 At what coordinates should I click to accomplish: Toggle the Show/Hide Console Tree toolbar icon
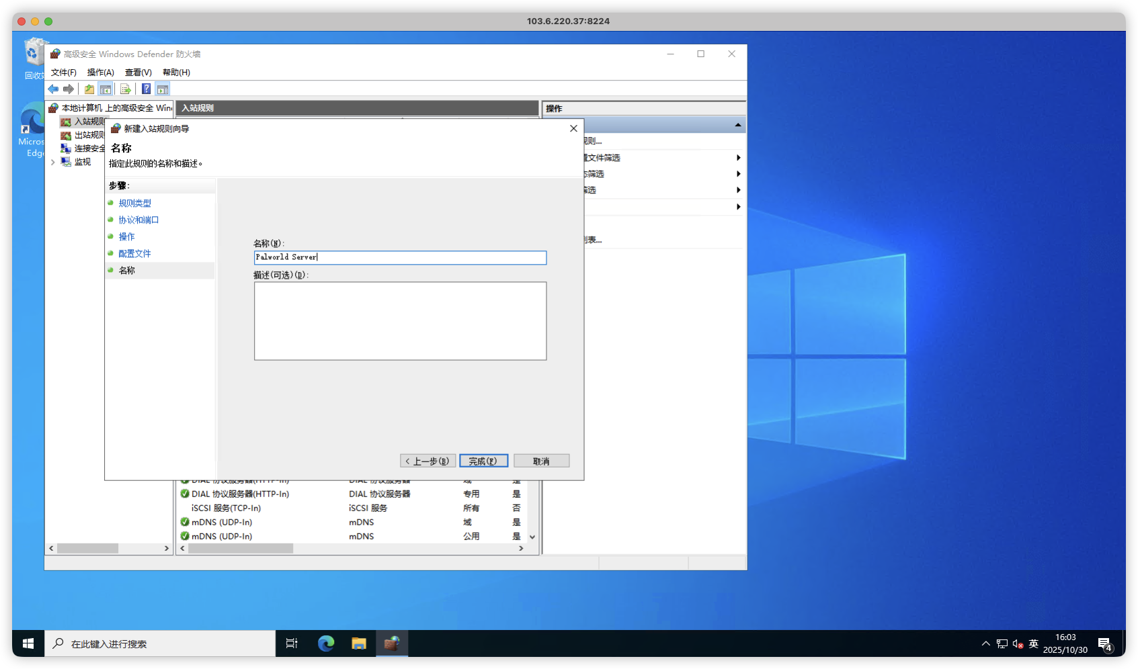106,89
